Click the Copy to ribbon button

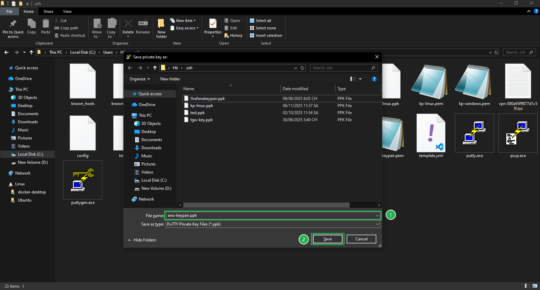coord(111,28)
